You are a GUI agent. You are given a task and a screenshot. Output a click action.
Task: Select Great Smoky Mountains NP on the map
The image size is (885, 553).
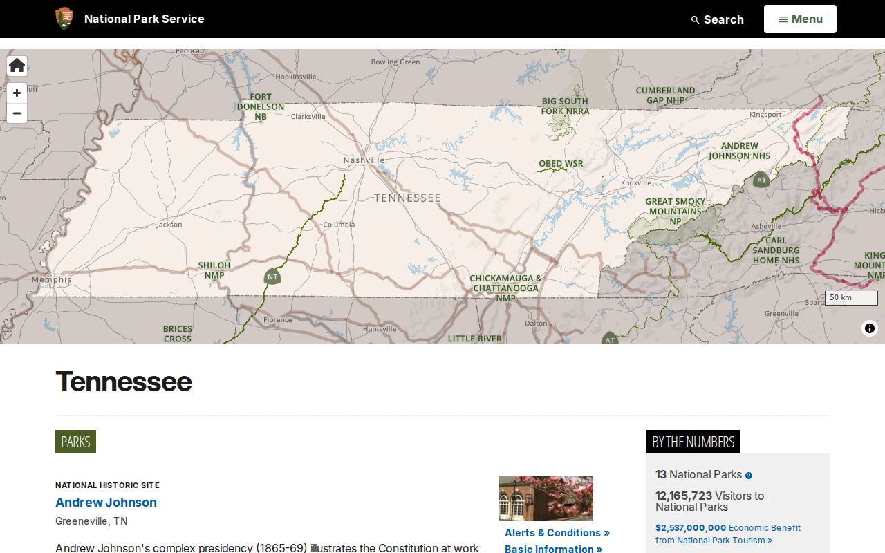click(676, 212)
